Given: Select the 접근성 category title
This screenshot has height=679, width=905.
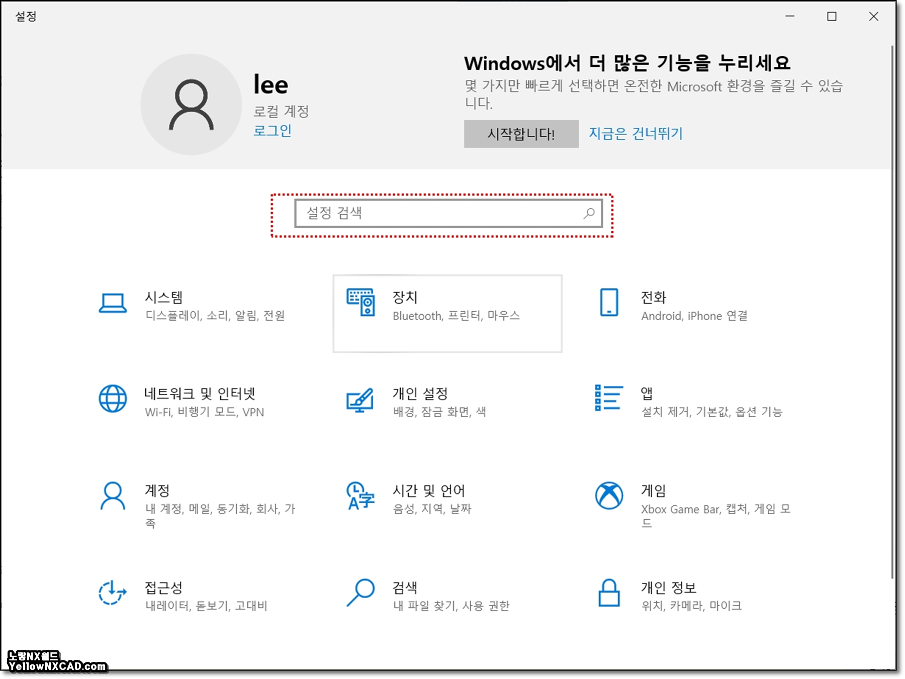Looking at the screenshot, I should [x=163, y=587].
